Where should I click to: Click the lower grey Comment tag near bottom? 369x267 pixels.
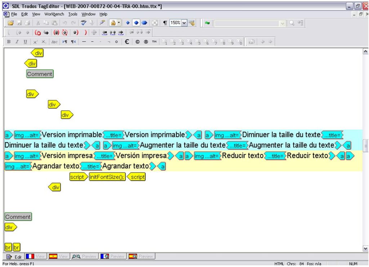pos(18,217)
